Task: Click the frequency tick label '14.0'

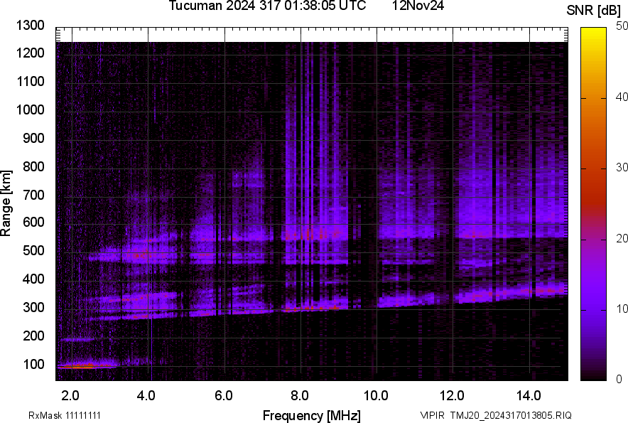Action: pos(529,396)
